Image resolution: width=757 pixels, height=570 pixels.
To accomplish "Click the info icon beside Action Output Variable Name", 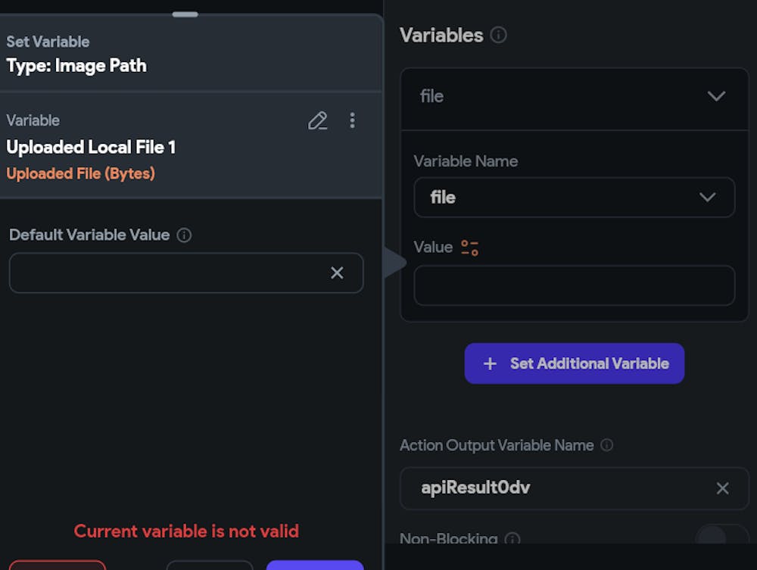I will click(x=606, y=446).
